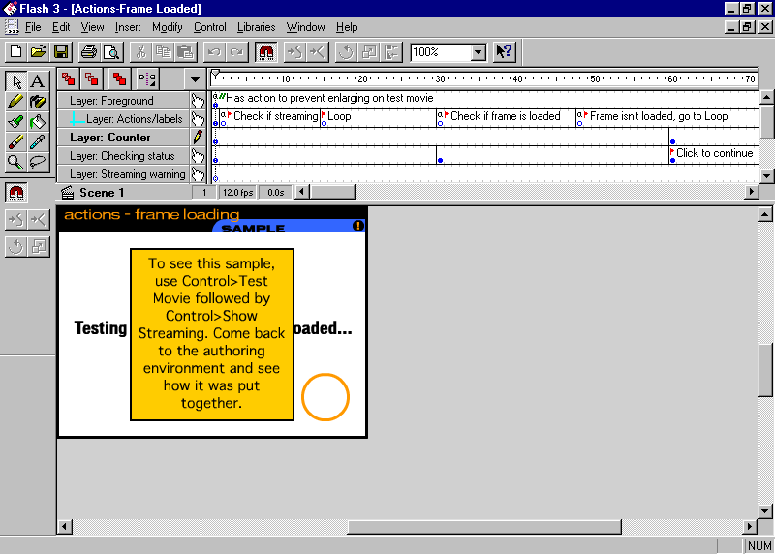Screen dimensions: 775x554
Task: Open the Control menu
Action: click(x=210, y=27)
